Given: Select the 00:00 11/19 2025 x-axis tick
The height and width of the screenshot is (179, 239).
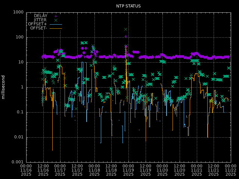Looking at the screenshot, I should click(x=128, y=170).
